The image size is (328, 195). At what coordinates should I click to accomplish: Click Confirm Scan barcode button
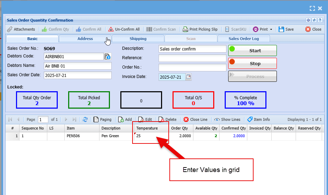(161, 29)
